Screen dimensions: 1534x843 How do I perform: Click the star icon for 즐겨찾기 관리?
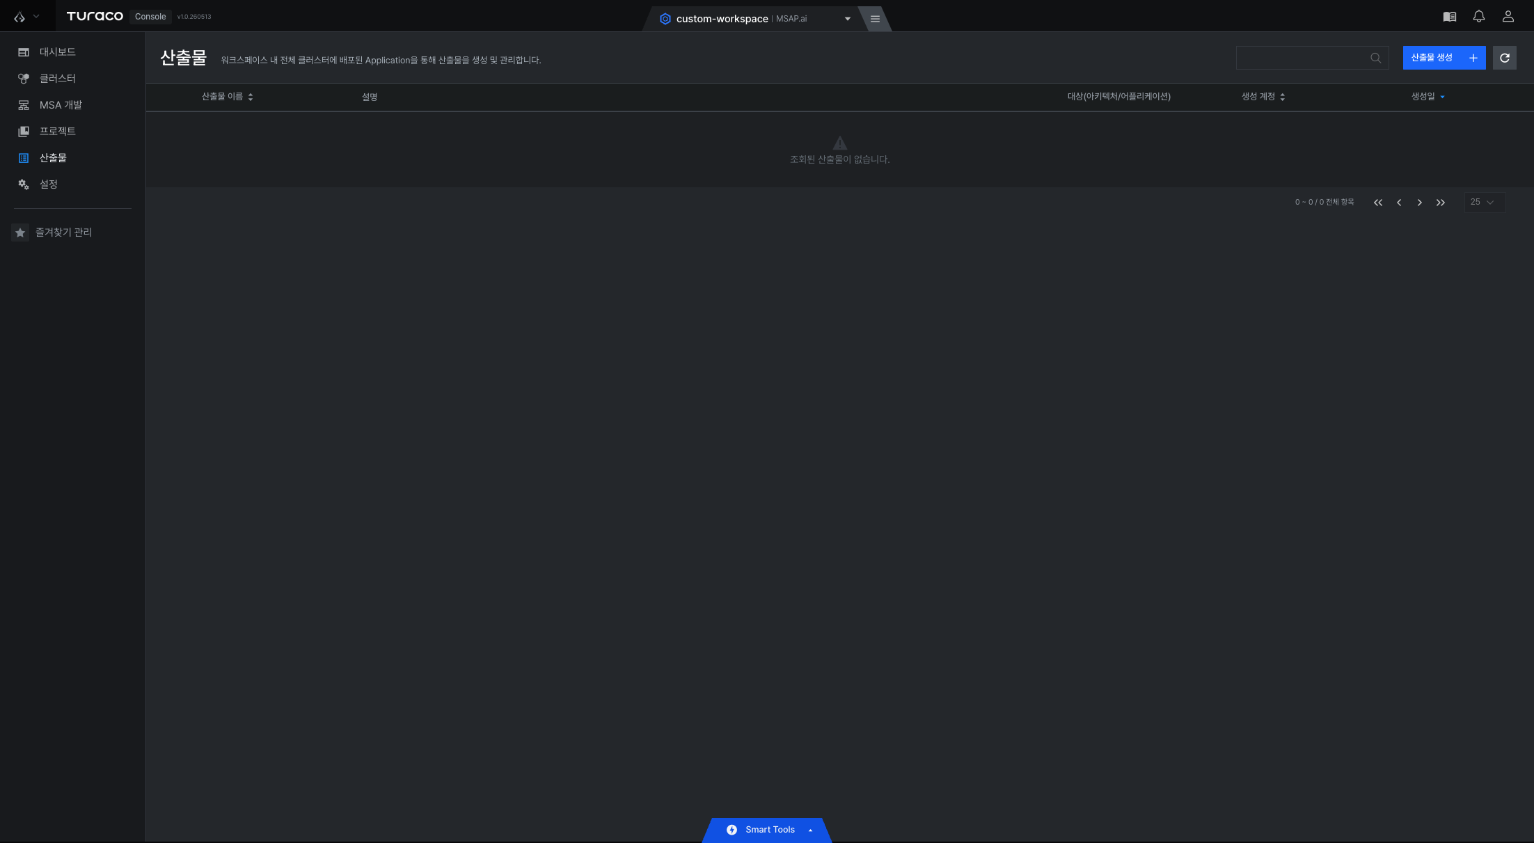(20, 233)
